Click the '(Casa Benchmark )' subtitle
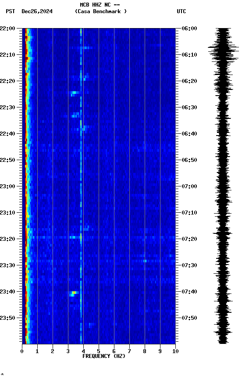The height and width of the screenshot is (379, 242). pos(100,11)
